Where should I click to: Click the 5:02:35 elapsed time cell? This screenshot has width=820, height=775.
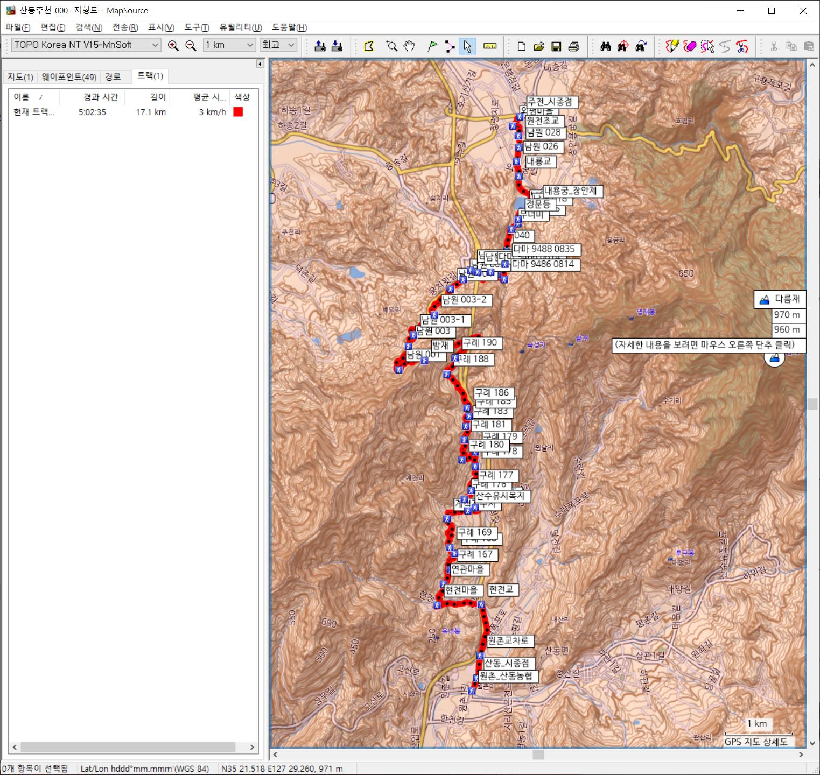click(92, 112)
